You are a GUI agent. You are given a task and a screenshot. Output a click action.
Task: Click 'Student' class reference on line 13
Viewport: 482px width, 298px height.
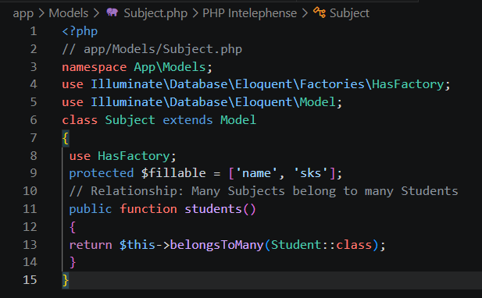pyautogui.click(x=296, y=245)
